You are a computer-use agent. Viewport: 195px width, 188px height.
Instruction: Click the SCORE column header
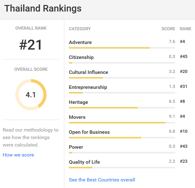[168, 29]
